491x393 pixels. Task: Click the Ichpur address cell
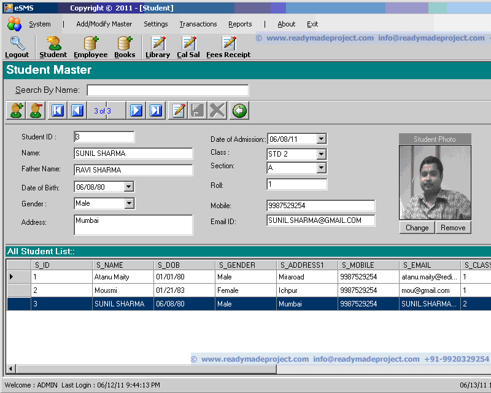(x=307, y=290)
